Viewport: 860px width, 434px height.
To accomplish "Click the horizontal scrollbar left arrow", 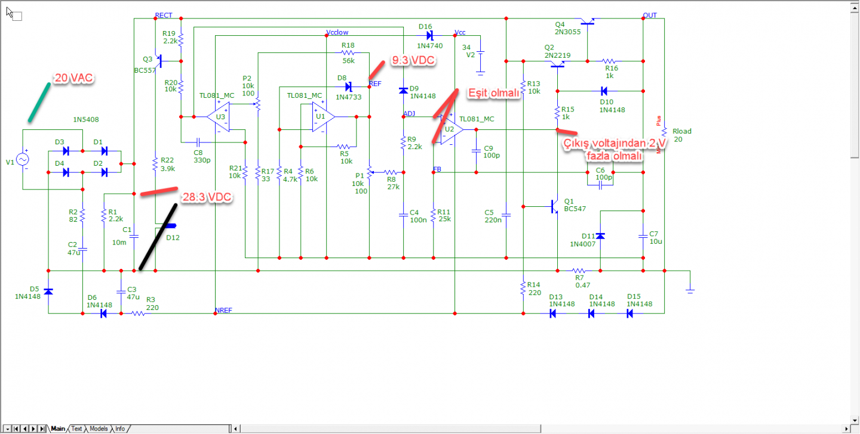I will pos(236,429).
